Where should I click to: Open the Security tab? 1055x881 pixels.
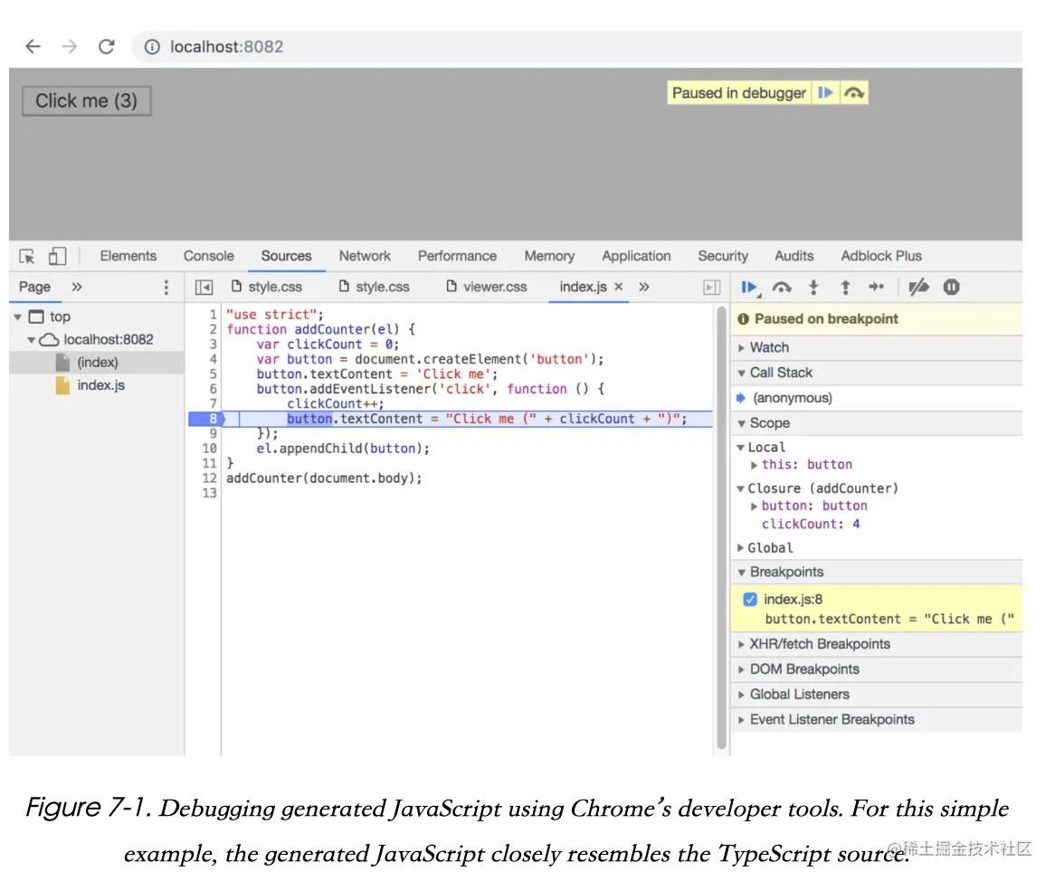coord(723,256)
